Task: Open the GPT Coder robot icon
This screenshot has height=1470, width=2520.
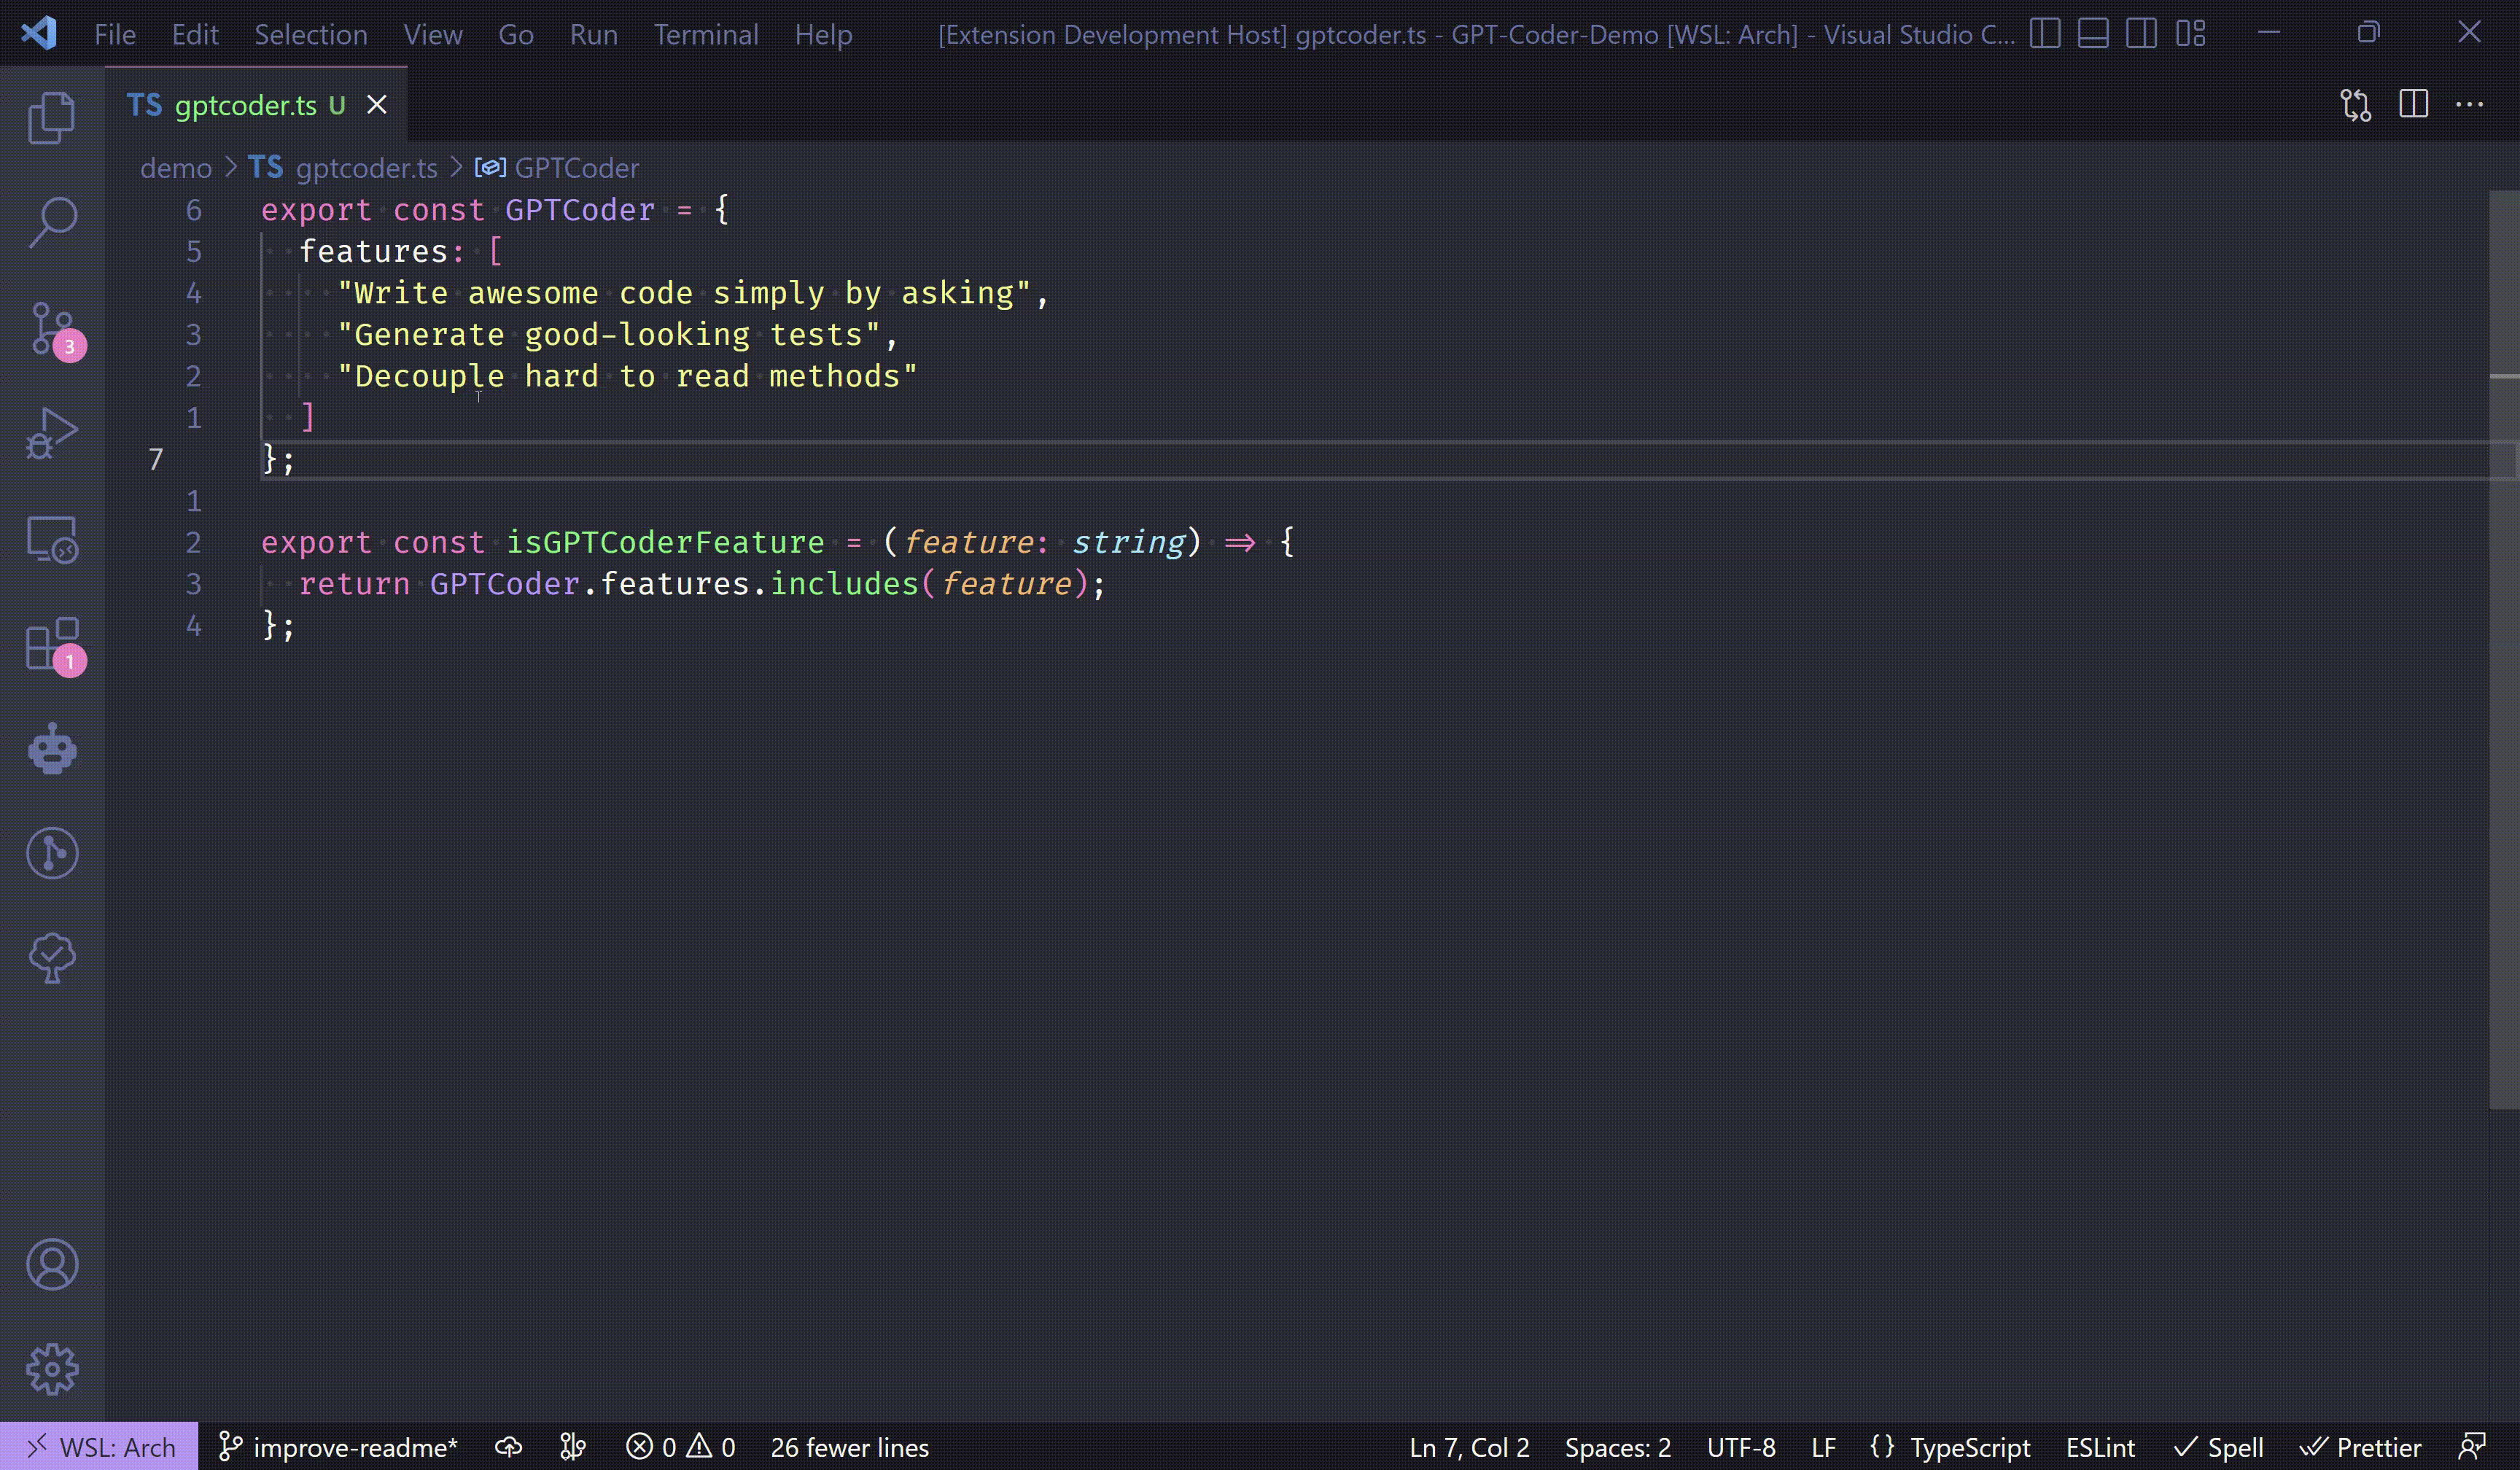Action: [x=52, y=749]
